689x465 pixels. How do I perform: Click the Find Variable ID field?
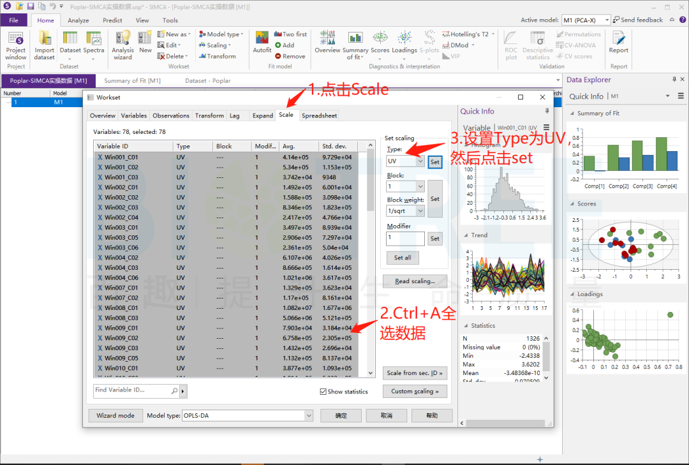132,390
